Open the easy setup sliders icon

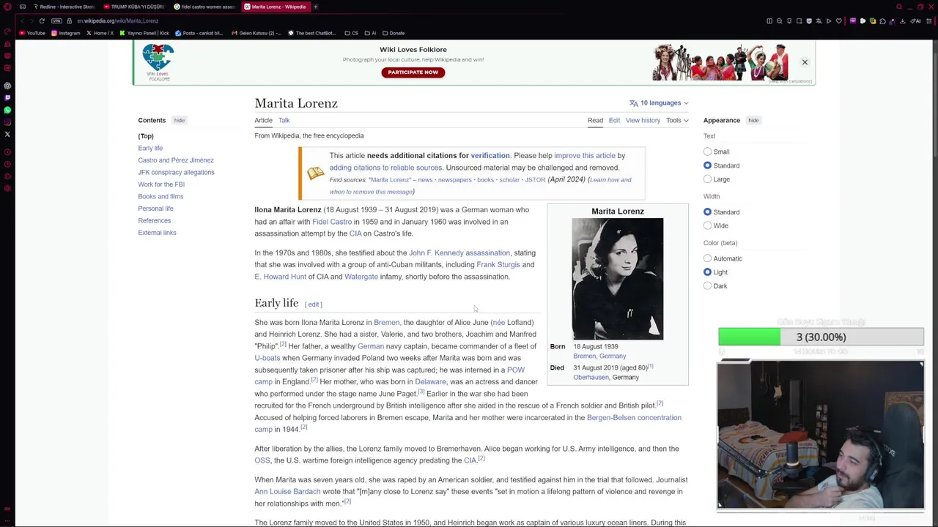(928, 21)
